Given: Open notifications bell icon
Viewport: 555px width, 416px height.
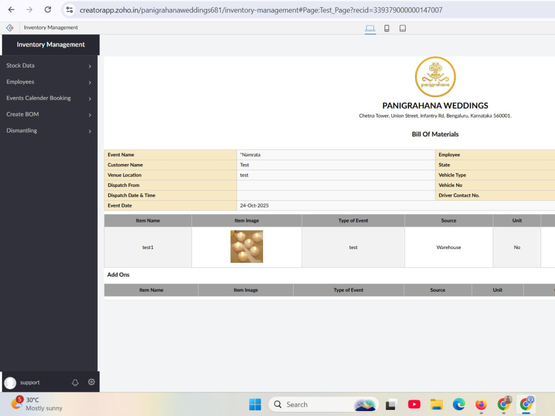Looking at the screenshot, I should click(75, 382).
